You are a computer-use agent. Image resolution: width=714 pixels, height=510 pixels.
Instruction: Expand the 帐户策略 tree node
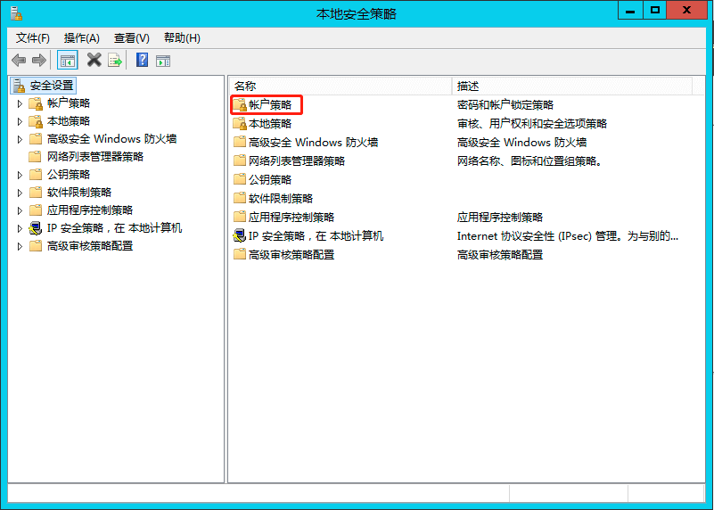point(20,103)
